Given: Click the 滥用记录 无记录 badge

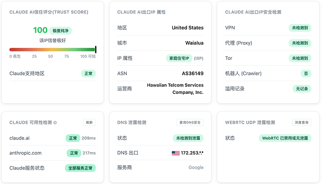Looking at the screenshot, I should pos(302,89).
